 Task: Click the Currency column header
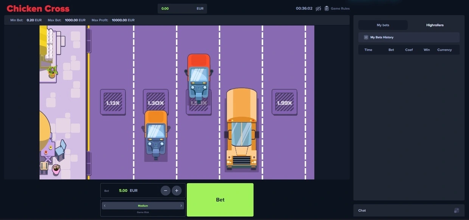tap(444, 50)
